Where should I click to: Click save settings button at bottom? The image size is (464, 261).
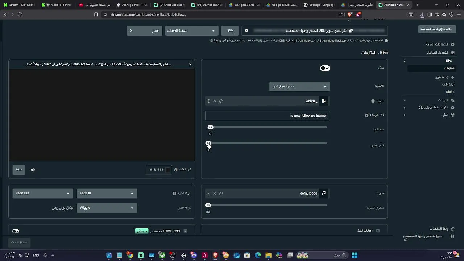[19, 242]
